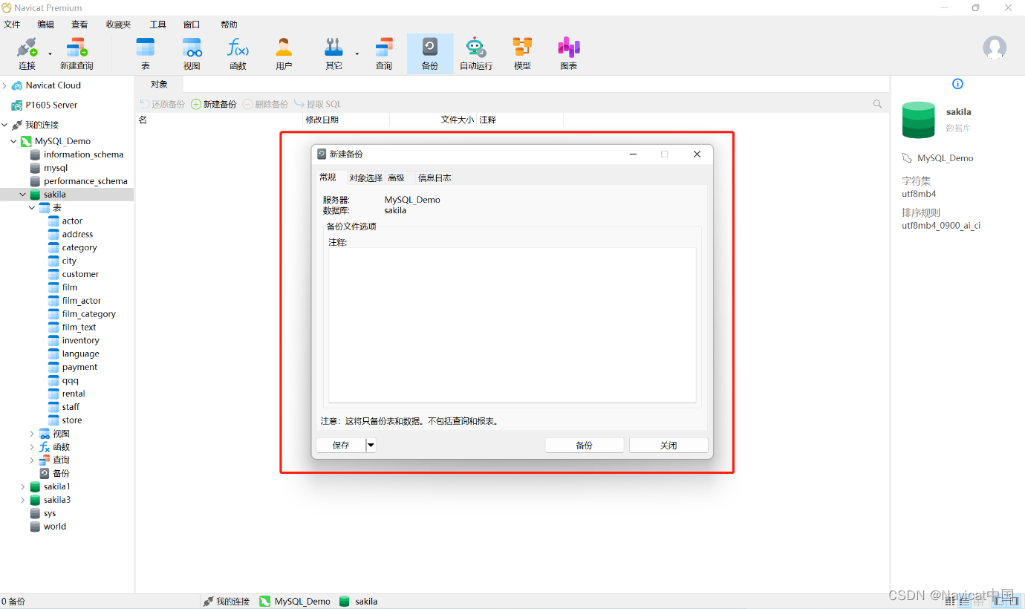Image resolution: width=1025 pixels, height=609 pixels.
Task: Click 新建备份 in the object toolbar
Action: 214,104
